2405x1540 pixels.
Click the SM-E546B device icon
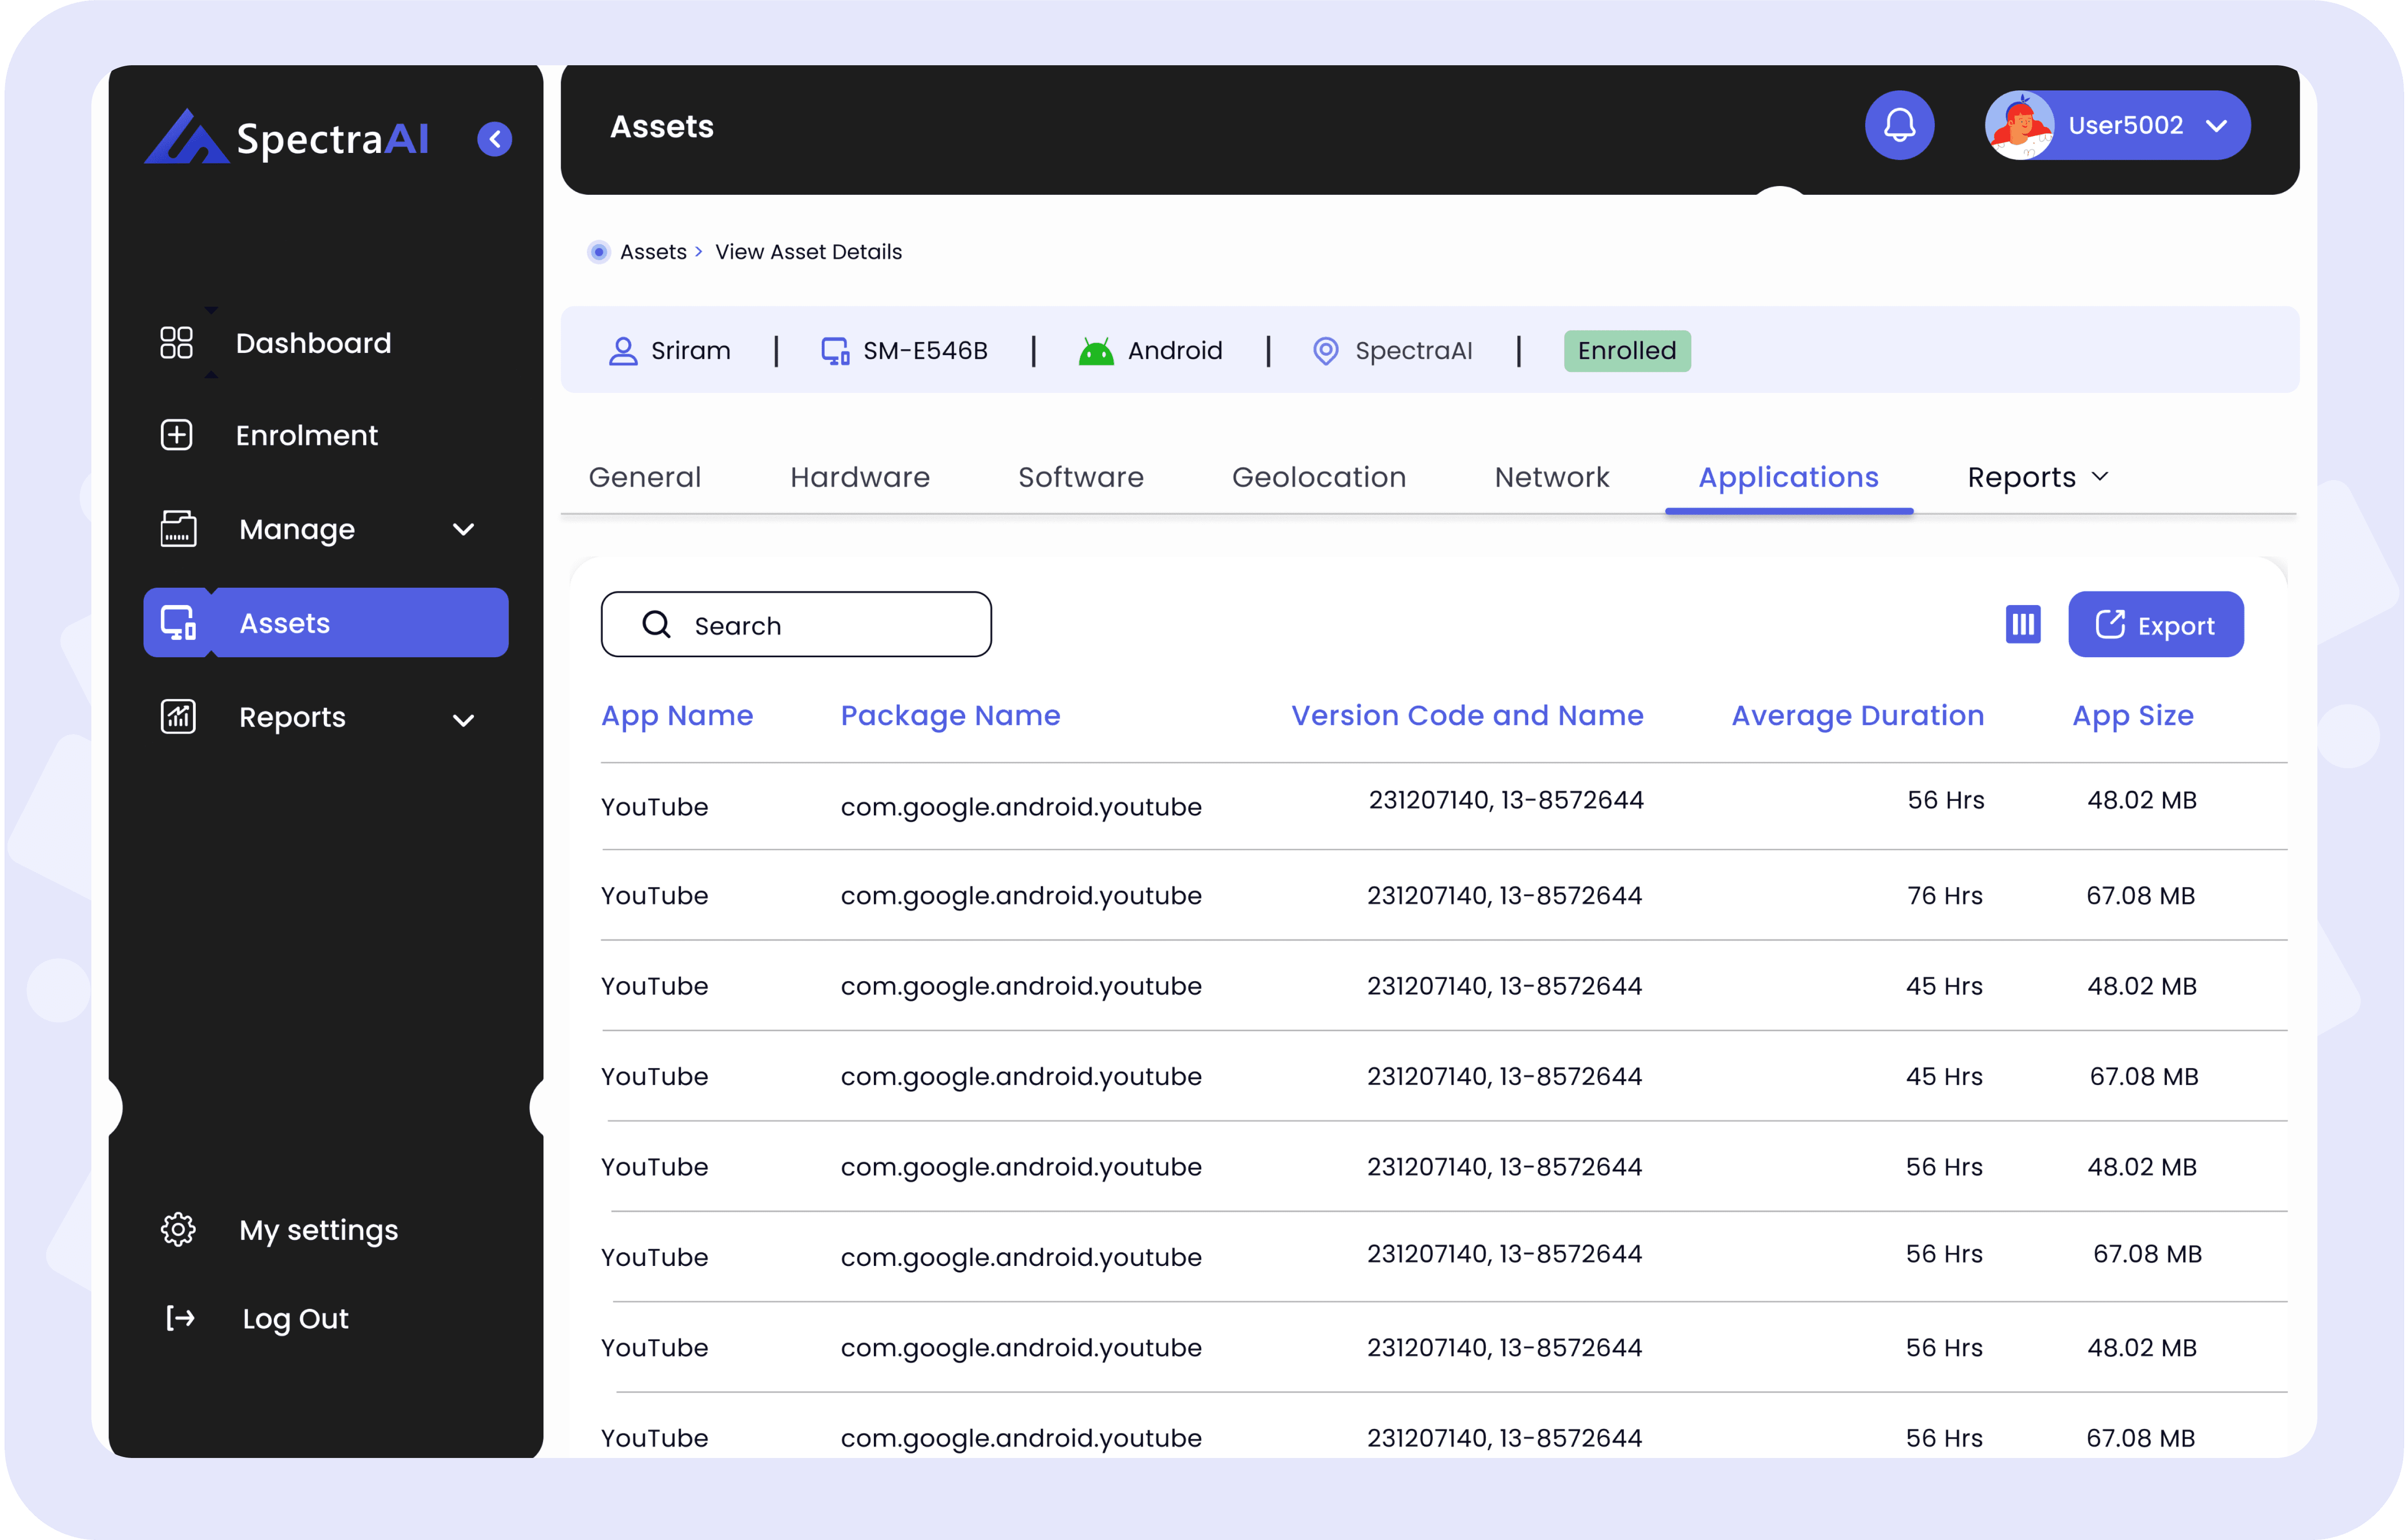pyautogui.click(x=835, y=351)
